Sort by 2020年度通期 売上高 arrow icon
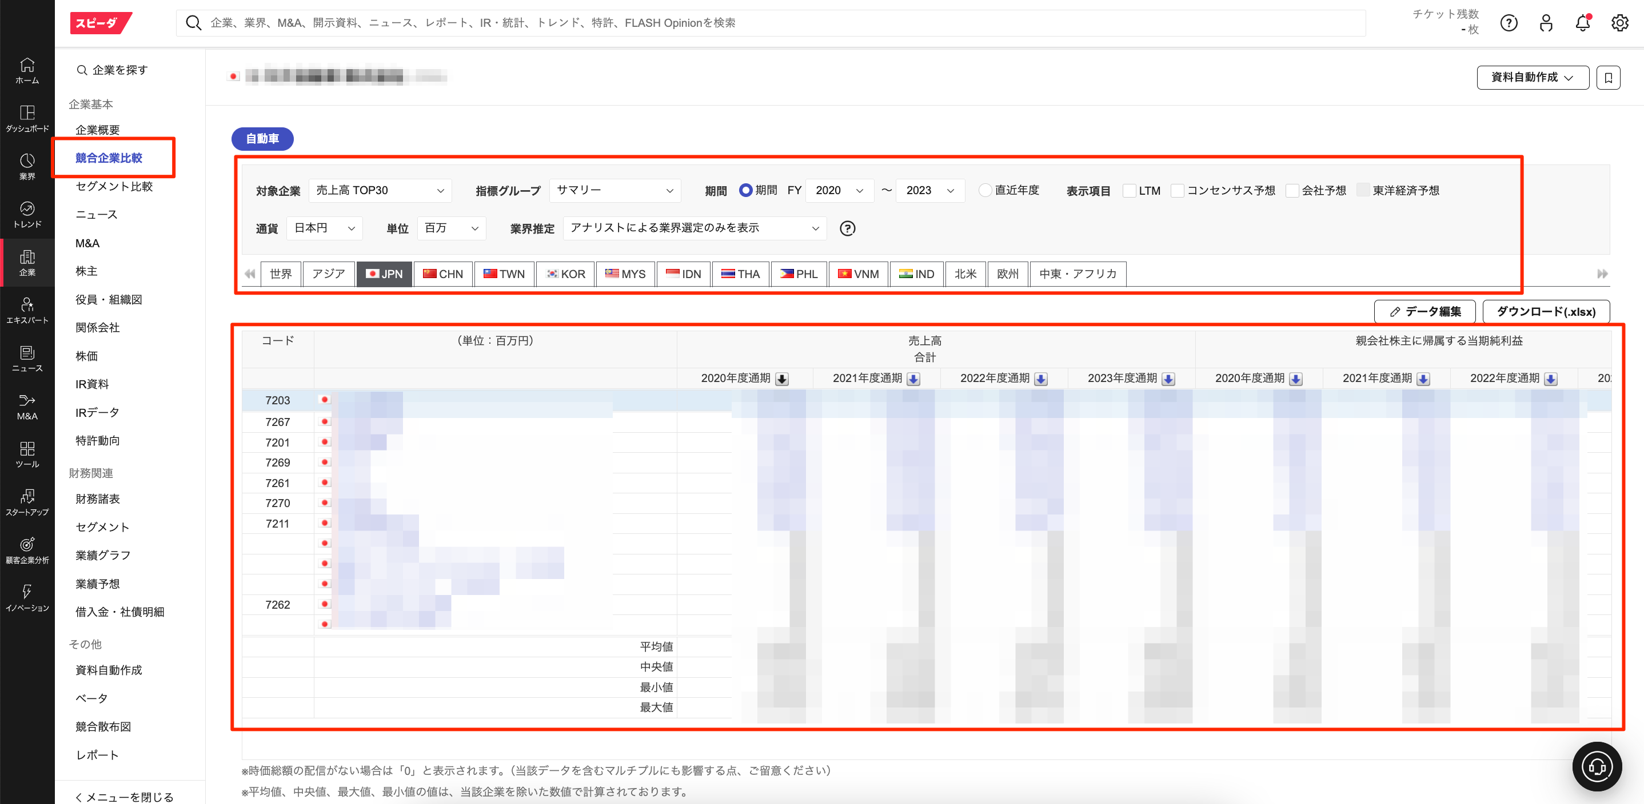 click(x=782, y=379)
